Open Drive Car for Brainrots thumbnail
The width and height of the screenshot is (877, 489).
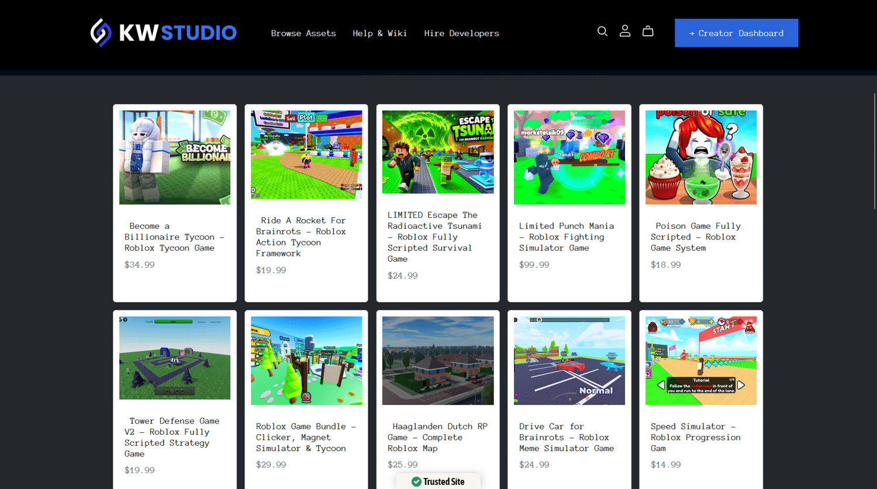569,360
